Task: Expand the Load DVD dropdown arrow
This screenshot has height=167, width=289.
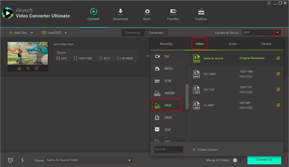Action: [66, 33]
